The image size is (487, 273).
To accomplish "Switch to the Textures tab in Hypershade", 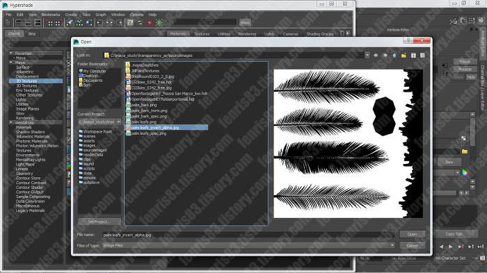I will [202, 34].
